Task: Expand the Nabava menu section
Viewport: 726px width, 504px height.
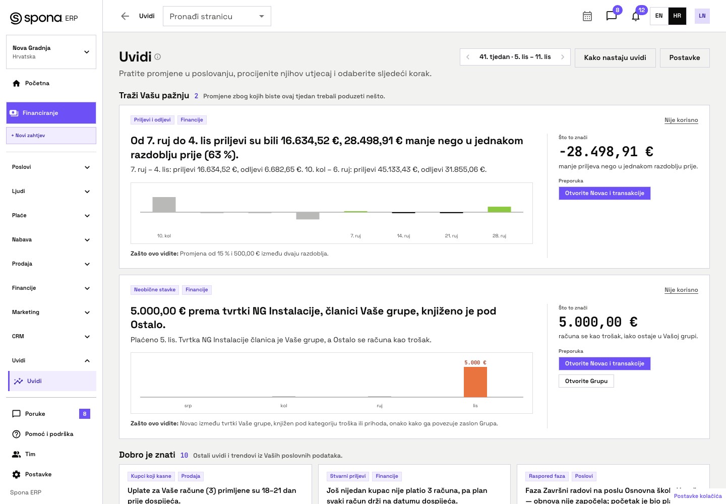Action: pos(51,239)
